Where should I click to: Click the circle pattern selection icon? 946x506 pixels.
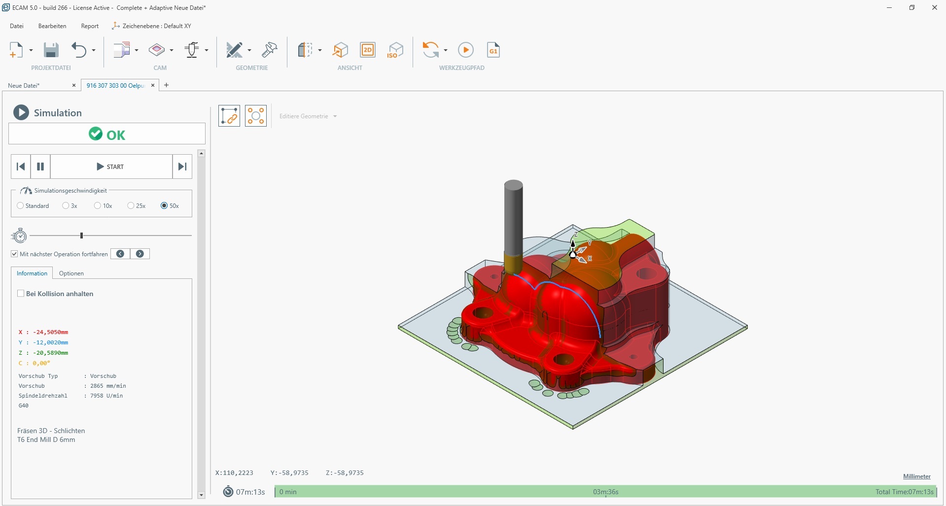click(256, 116)
